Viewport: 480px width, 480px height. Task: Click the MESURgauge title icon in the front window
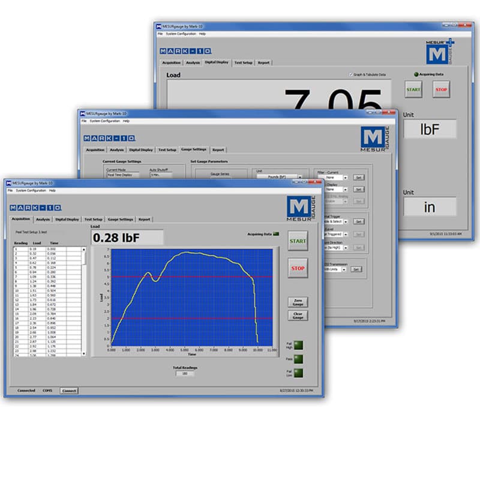tap(9, 183)
